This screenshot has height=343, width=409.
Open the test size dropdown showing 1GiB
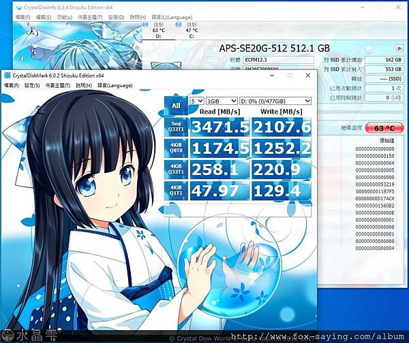click(x=222, y=101)
